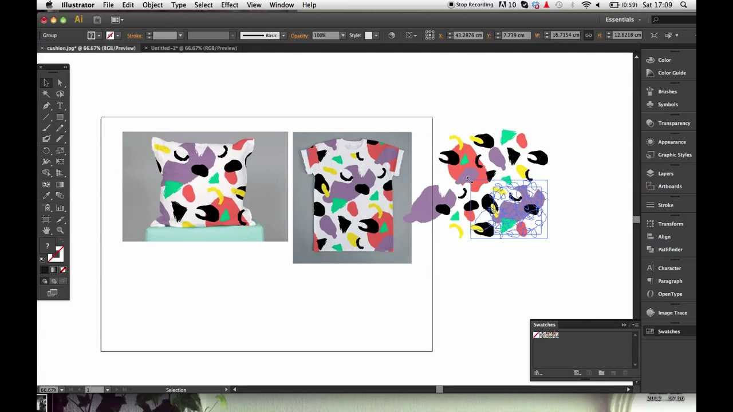Set color to None in toolbox

tap(63, 270)
